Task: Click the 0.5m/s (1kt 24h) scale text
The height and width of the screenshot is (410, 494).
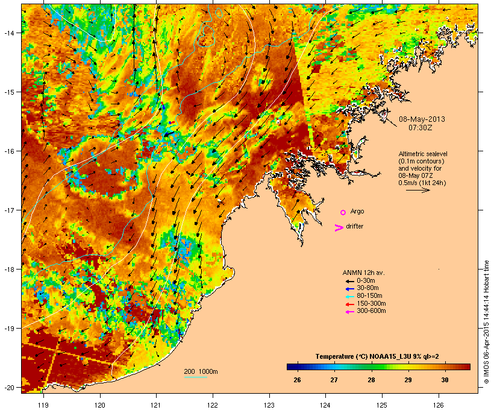Action: (422, 183)
